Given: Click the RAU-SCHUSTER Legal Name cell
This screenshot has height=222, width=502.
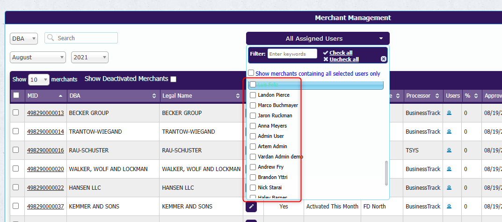Looking at the screenshot, I should pyautogui.click(x=201, y=150).
